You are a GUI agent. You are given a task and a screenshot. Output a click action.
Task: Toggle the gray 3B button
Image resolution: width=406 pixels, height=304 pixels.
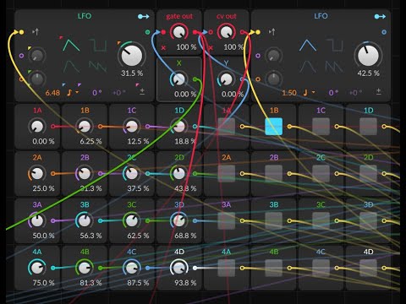point(274,220)
